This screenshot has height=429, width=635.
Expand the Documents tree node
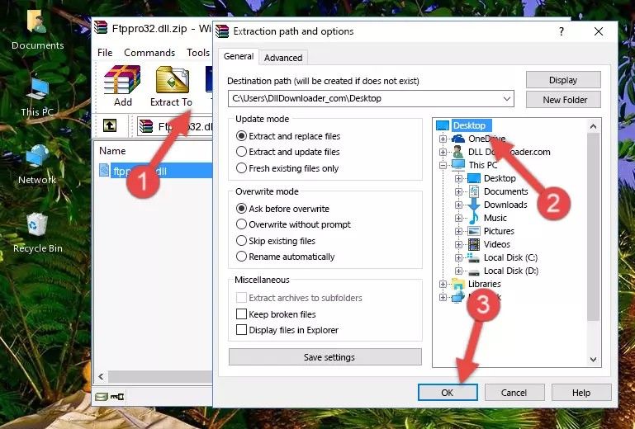pyautogui.click(x=458, y=191)
